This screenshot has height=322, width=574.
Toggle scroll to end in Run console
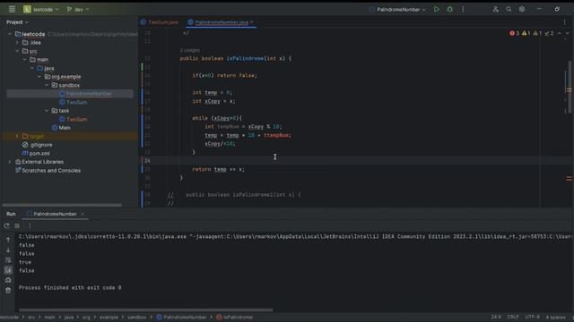[8, 270]
